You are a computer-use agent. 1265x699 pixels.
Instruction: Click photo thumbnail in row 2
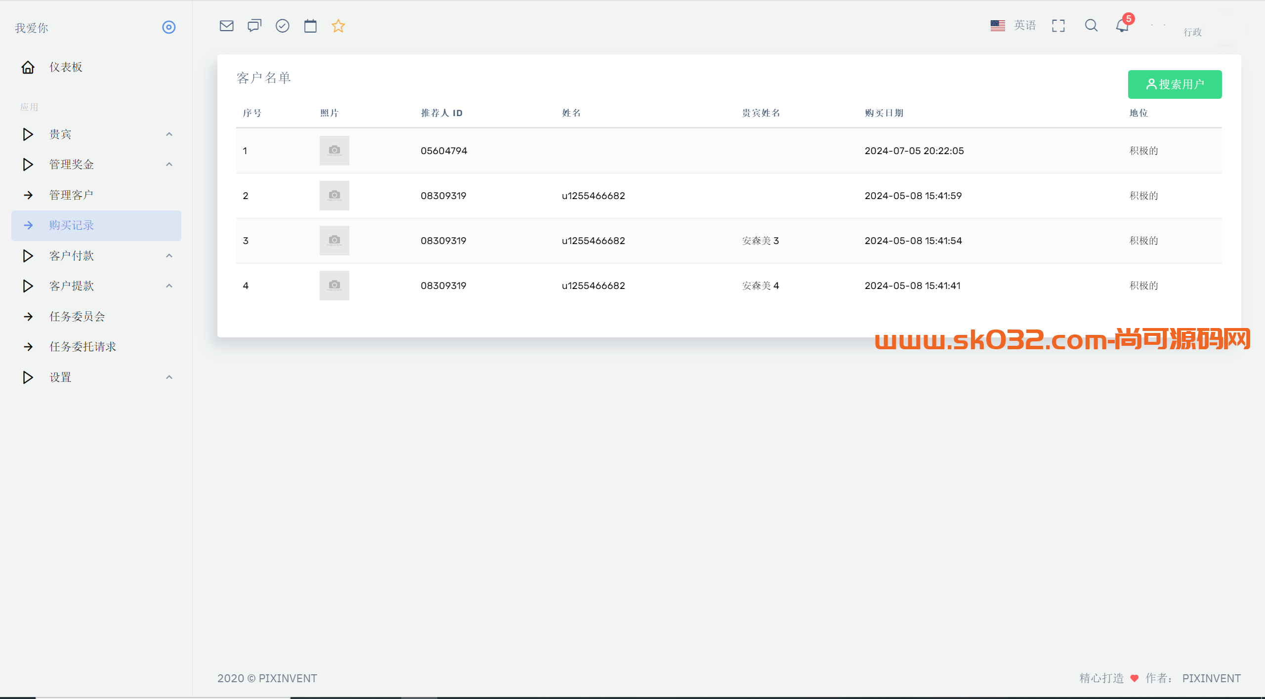tap(335, 196)
